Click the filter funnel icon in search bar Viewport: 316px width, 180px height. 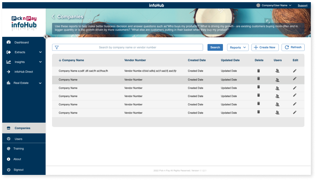(x=57, y=47)
